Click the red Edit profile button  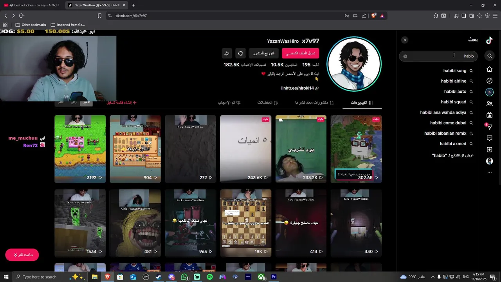[x=300, y=53]
